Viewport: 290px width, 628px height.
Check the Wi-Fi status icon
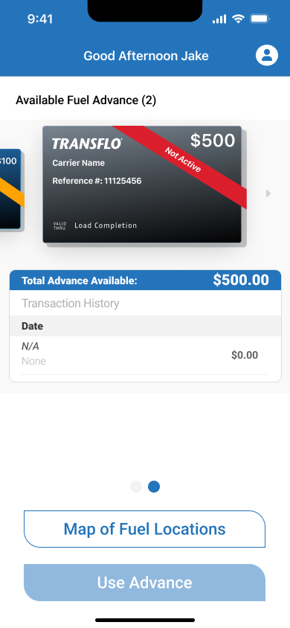coord(239,19)
